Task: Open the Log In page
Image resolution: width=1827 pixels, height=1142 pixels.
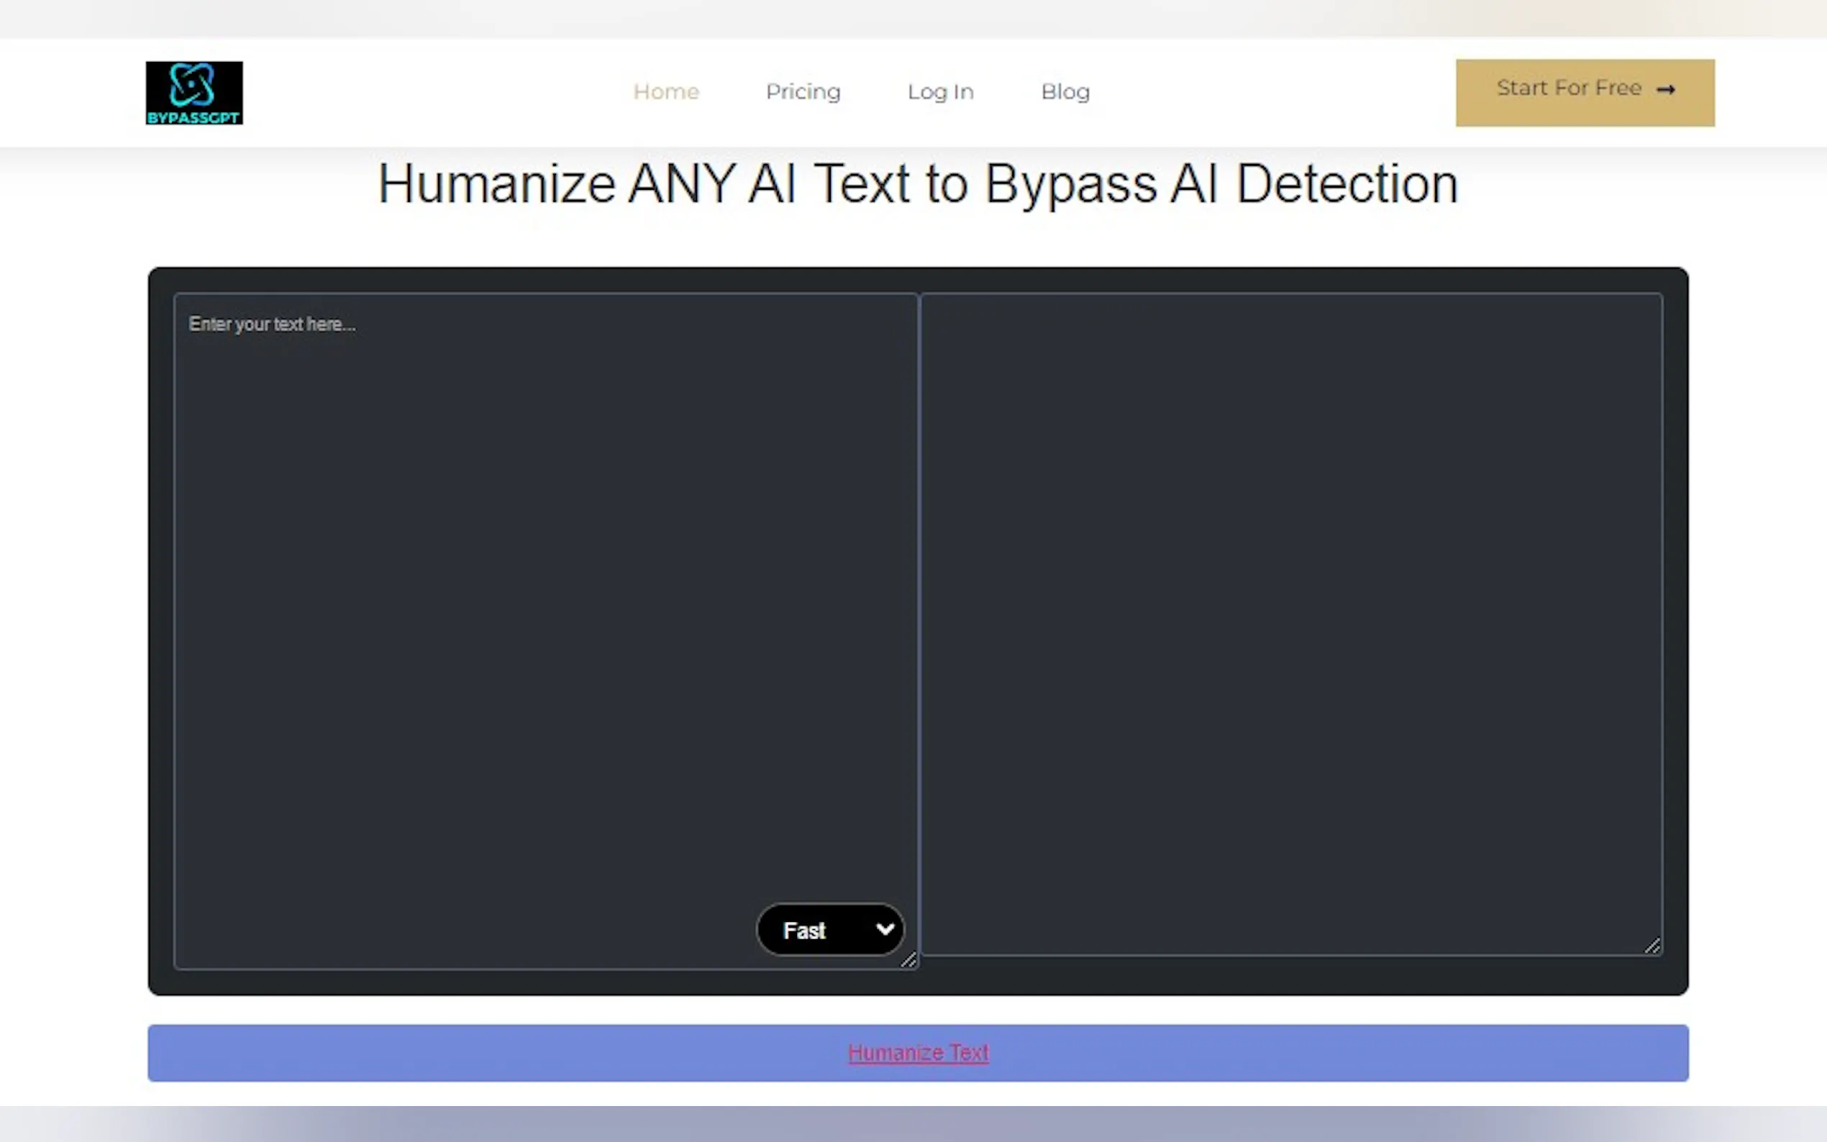Action: coord(940,92)
